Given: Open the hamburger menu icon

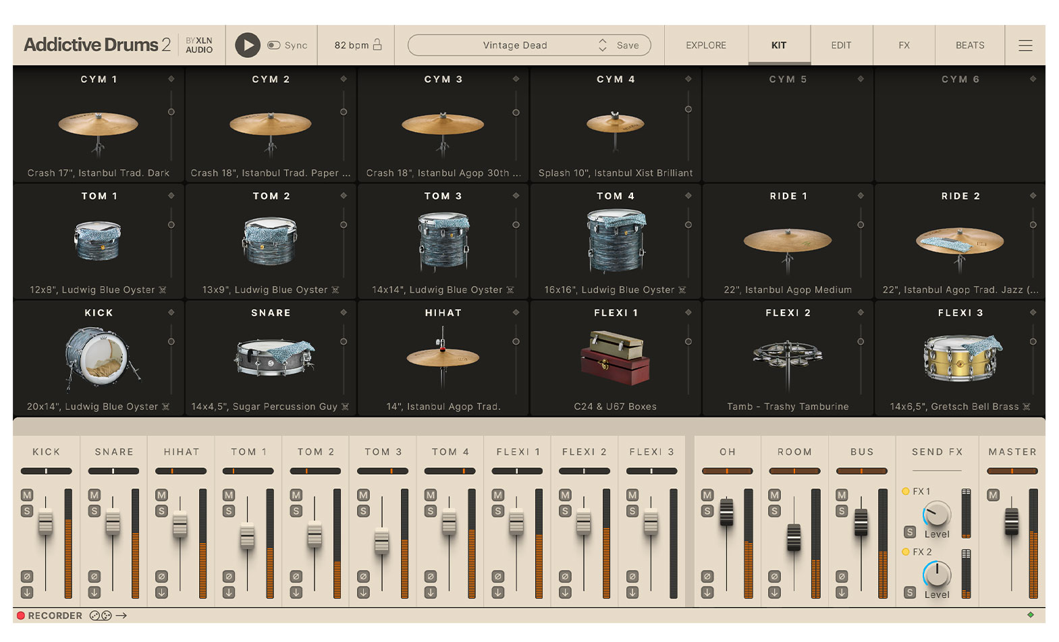Looking at the screenshot, I should click(x=1025, y=45).
